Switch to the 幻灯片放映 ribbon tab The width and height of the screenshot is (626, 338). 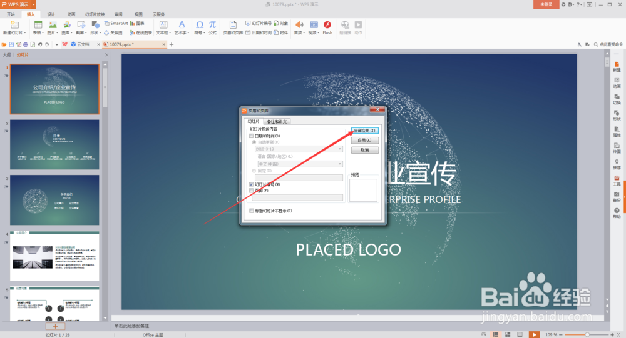pos(95,14)
